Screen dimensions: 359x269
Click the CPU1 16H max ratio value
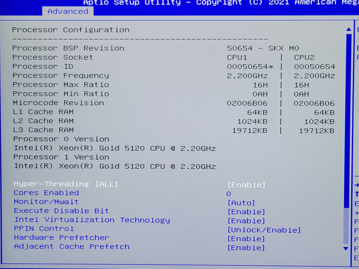click(260, 85)
